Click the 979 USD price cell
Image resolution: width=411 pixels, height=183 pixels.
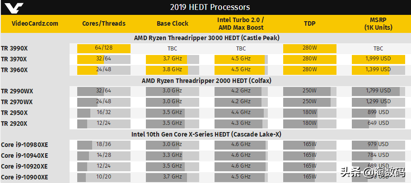coord(378,145)
